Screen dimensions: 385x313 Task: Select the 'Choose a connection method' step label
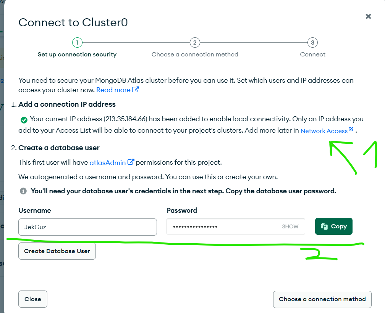point(195,55)
